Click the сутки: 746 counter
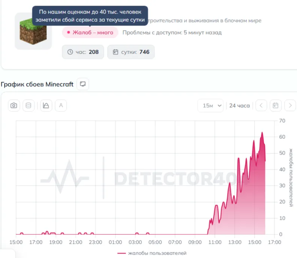Image resolution: width=297 pixels, height=258 pixels. [131, 52]
